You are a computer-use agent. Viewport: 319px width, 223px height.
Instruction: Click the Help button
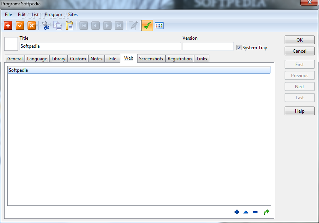(300, 111)
